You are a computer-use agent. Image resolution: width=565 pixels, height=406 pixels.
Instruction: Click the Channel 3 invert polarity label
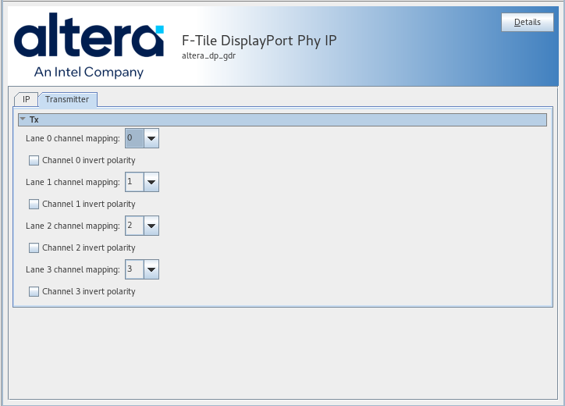(89, 291)
